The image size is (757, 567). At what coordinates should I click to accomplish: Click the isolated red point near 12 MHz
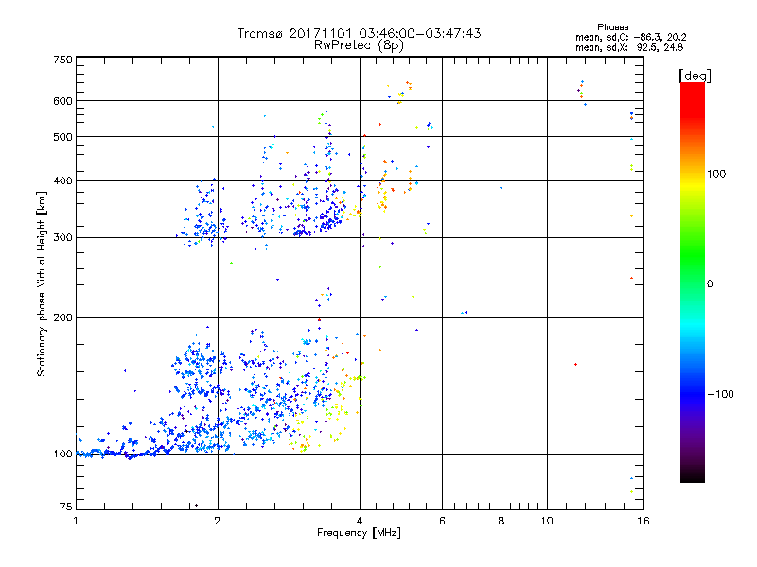click(575, 364)
